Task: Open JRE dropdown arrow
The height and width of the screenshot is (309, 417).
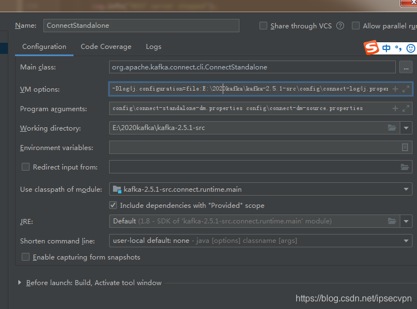Action: 406,221
